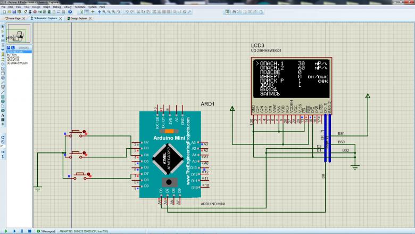Click the Selection Mode arrow tool
Viewport: 415px width, 234px height.
(x=3, y=25)
